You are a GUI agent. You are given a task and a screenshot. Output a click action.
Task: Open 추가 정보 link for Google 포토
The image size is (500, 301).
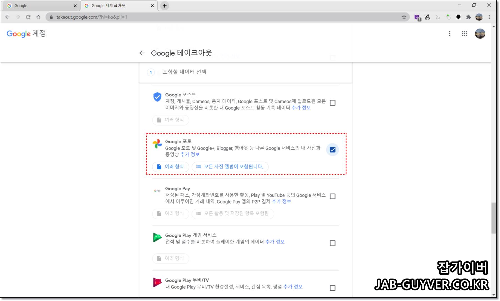(x=190, y=154)
